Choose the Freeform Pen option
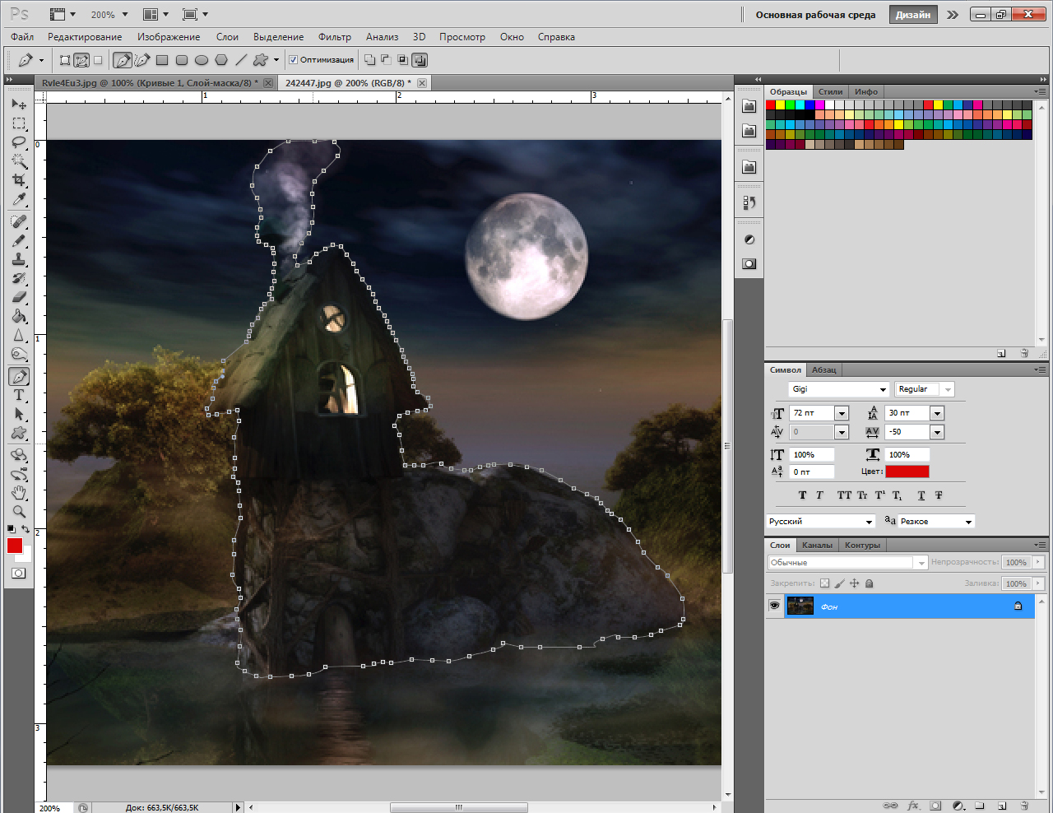The width and height of the screenshot is (1053, 813). 142,60
